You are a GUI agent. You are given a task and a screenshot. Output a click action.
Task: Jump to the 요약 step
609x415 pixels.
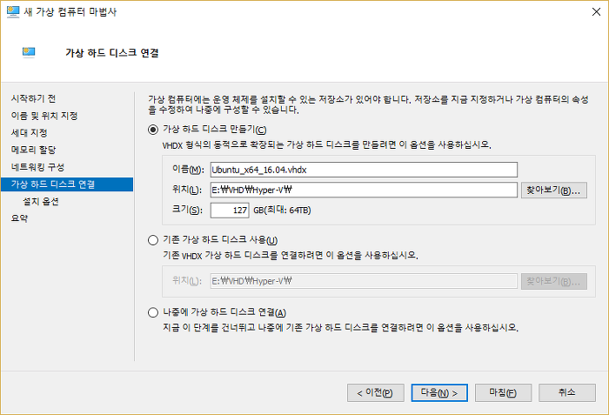click(19, 218)
